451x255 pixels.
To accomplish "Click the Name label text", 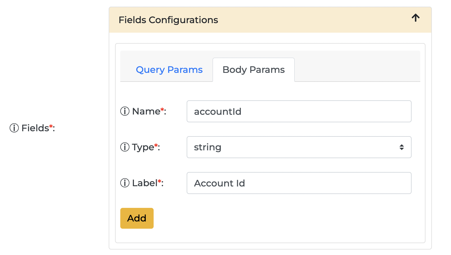I will tap(146, 111).
